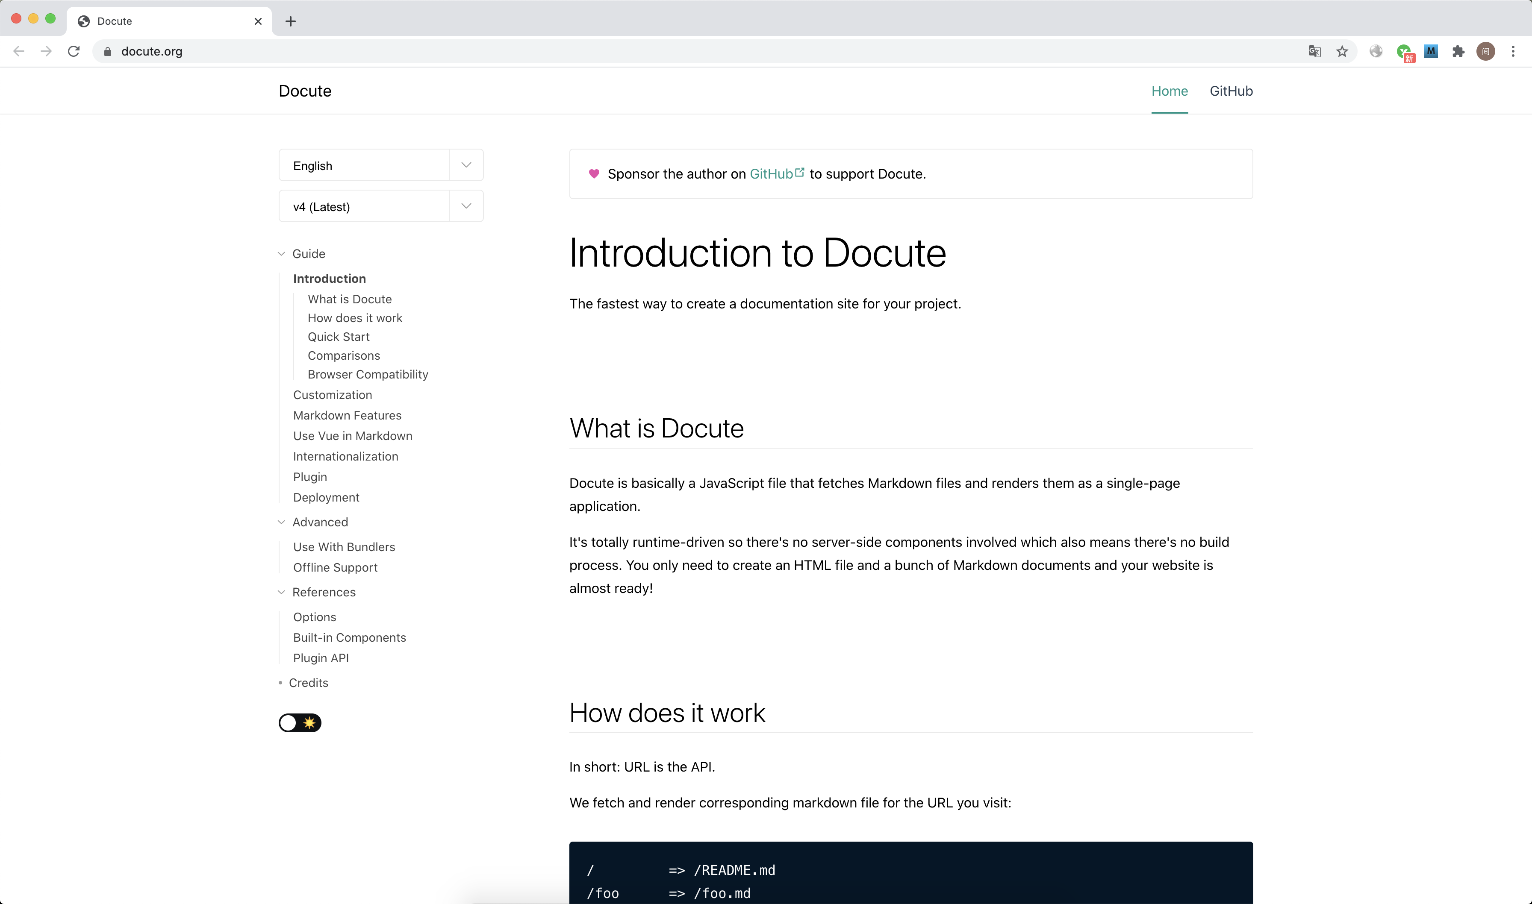
Task: Open Chrome's three-dot menu
Action: pyautogui.click(x=1513, y=51)
